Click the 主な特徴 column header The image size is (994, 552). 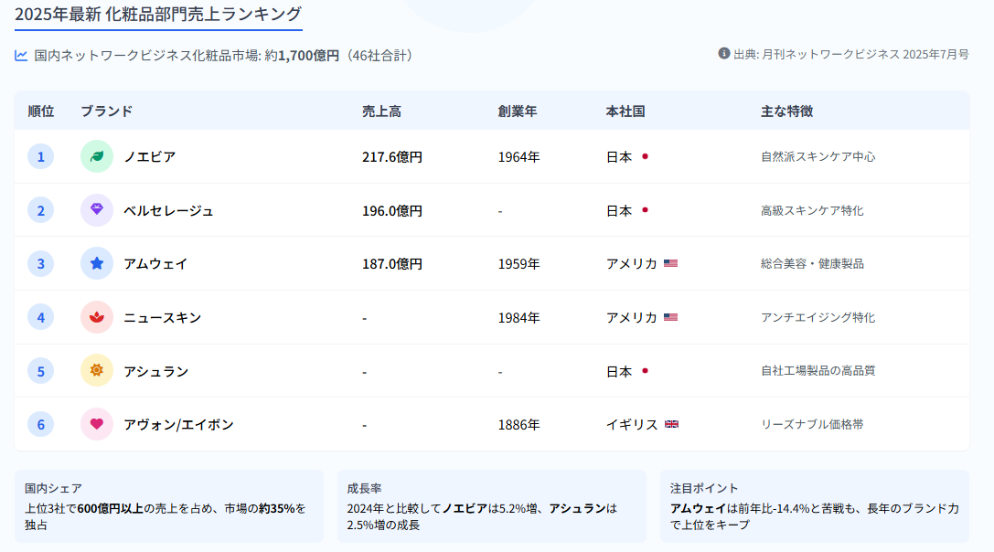coord(786,111)
